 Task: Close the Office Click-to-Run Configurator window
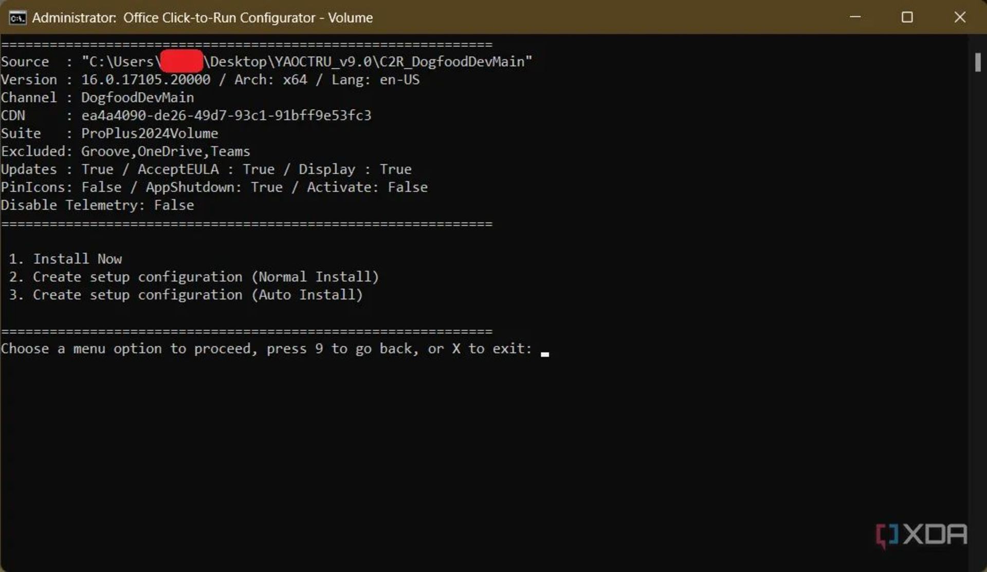(x=959, y=17)
